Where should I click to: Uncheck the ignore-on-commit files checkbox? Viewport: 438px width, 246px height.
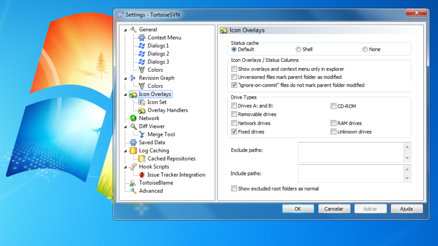(234, 85)
